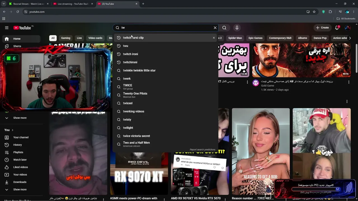Visit the 'Gold Game' channel name link
Image resolution: width=358 pixels, height=201 pixels.
click(268, 86)
